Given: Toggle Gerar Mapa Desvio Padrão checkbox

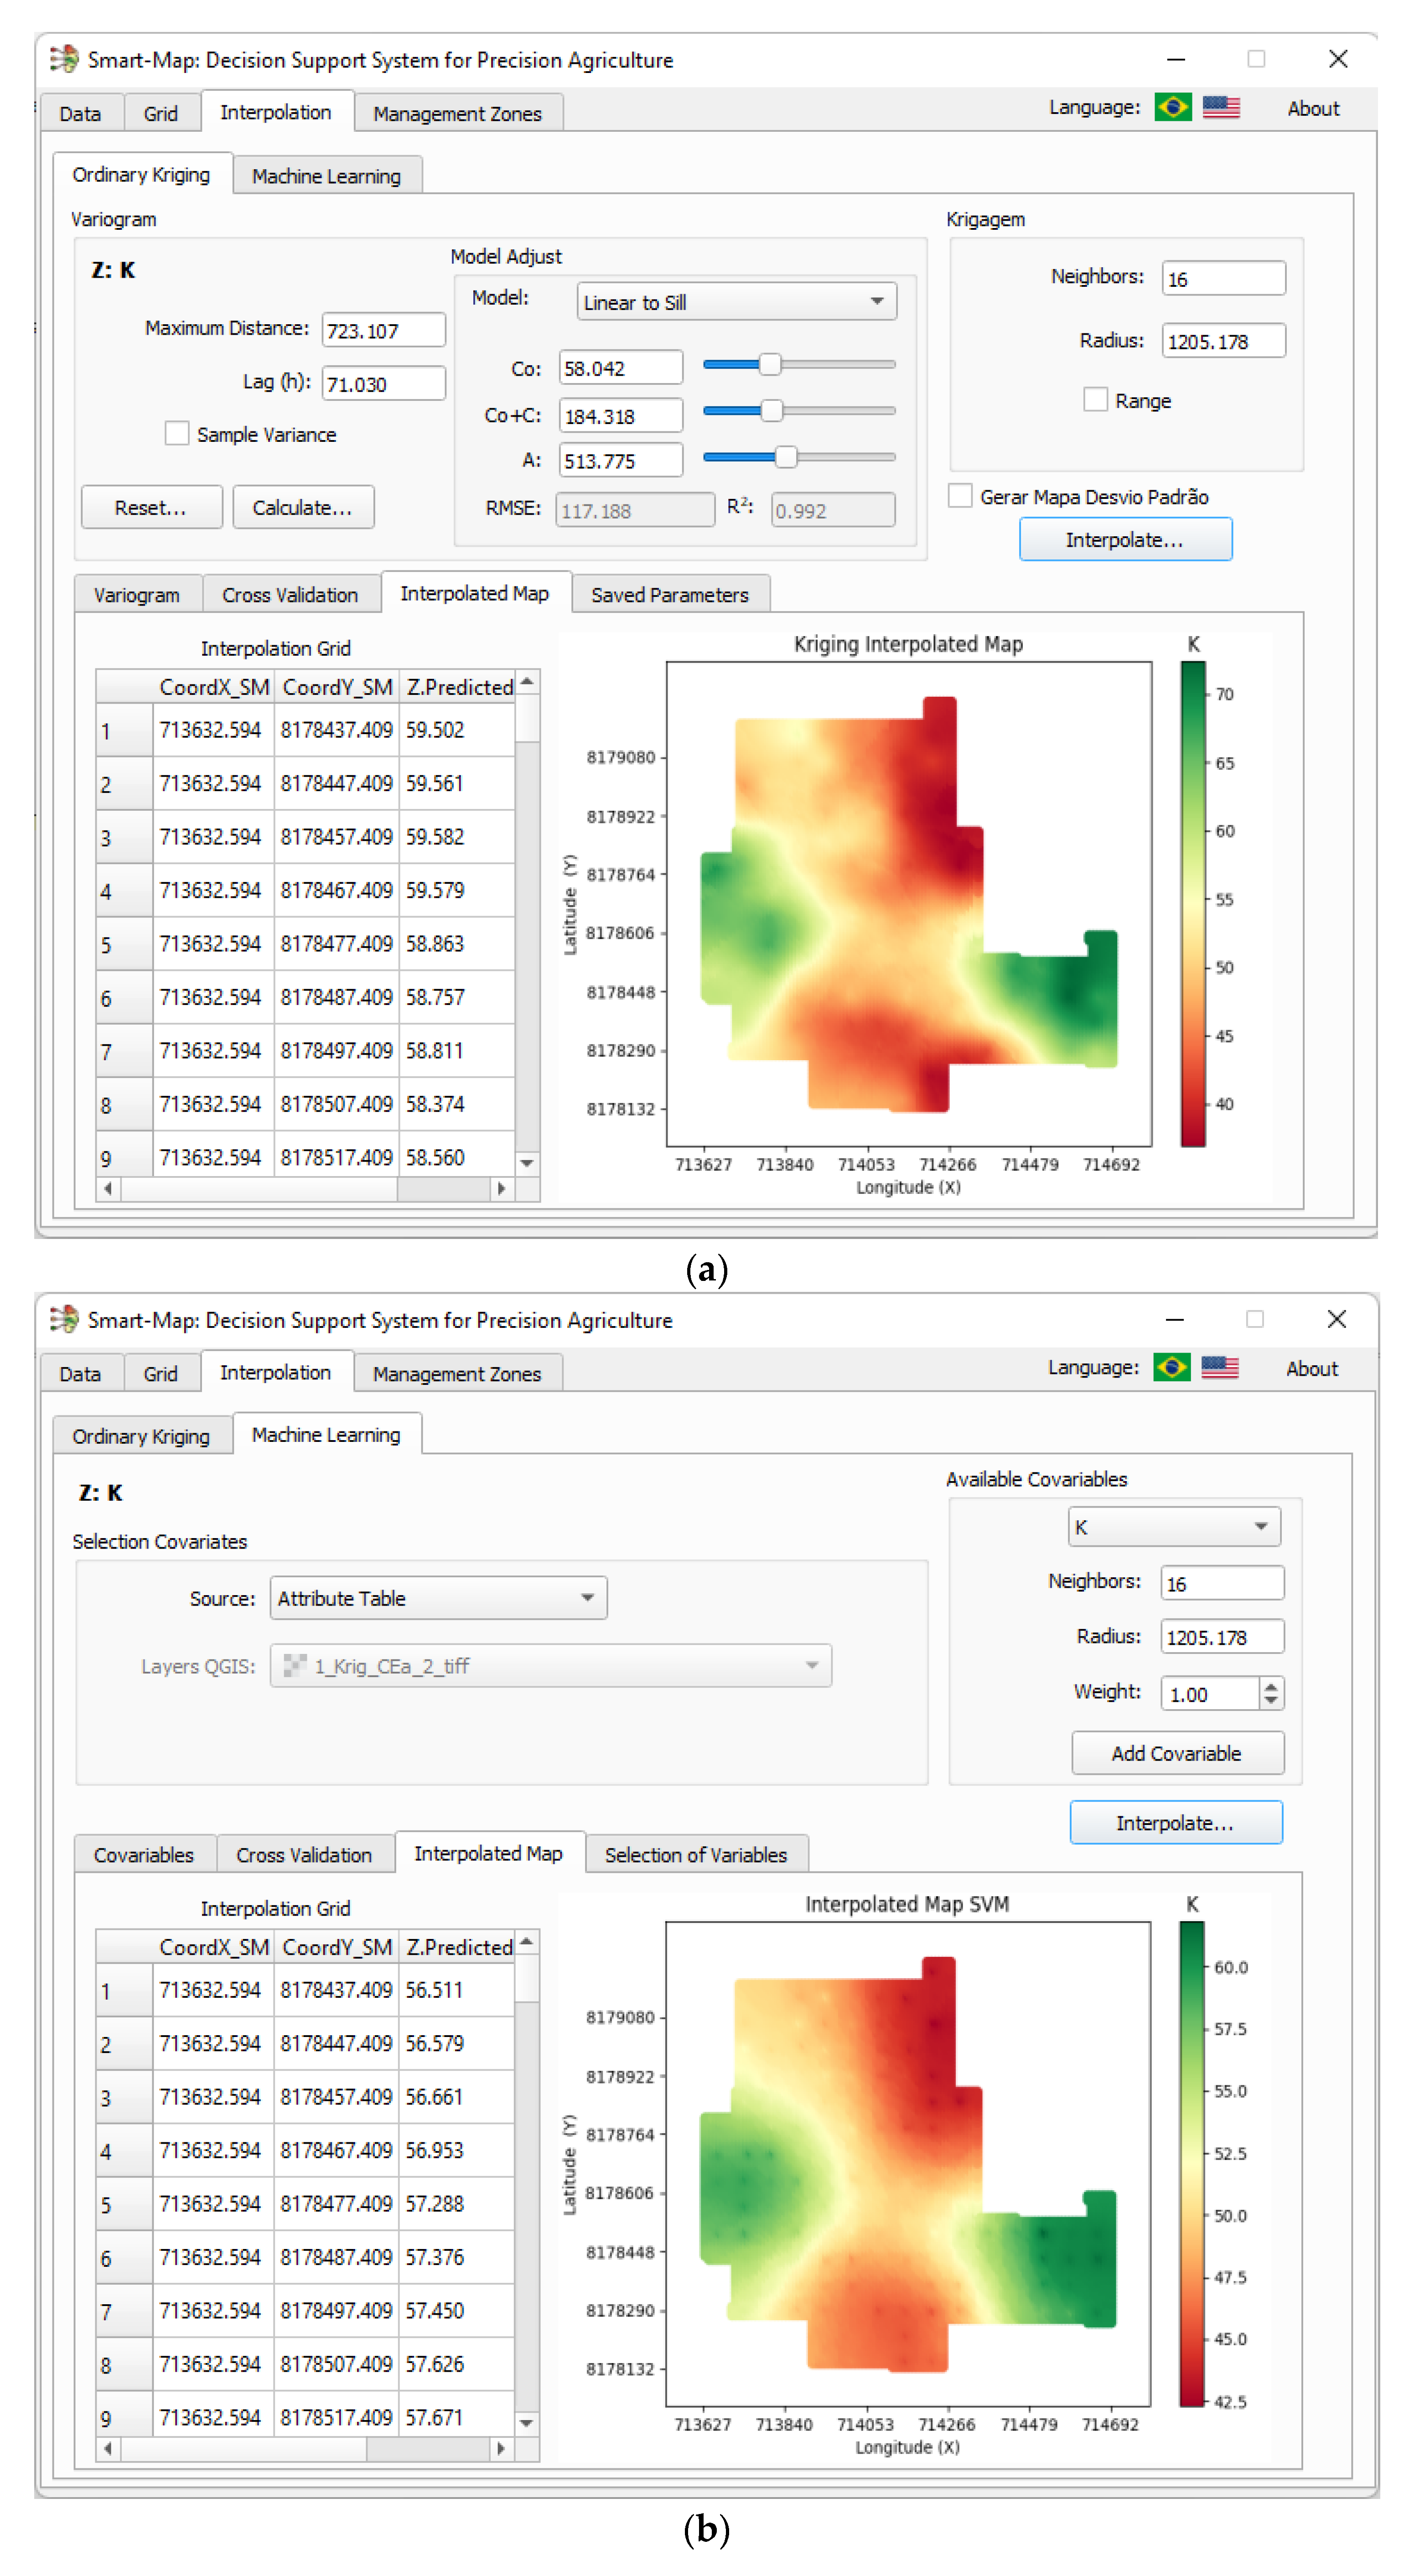Looking at the screenshot, I should pos(960,495).
